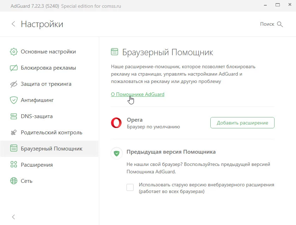Open the Браузерный Помощник menu item

51,149
